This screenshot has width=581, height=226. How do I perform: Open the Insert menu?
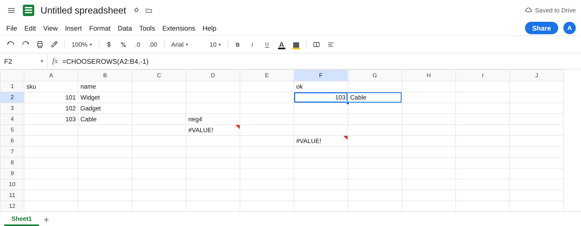point(73,28)
